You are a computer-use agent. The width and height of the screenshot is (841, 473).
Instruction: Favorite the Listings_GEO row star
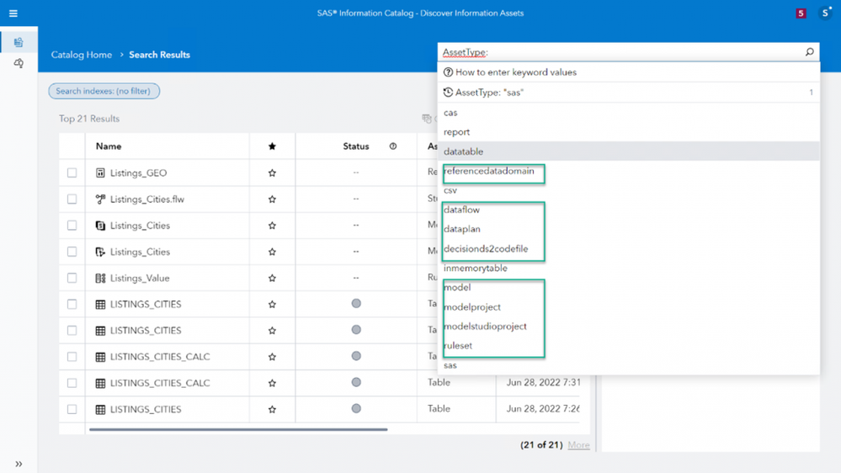point(272,173)
